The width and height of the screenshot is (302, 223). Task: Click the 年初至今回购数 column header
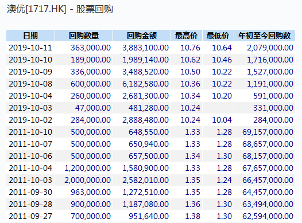pos(265,36)
